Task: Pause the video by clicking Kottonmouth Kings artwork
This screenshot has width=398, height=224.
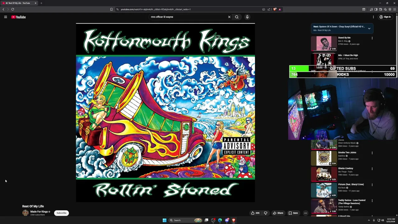Action: pos(165,113)
